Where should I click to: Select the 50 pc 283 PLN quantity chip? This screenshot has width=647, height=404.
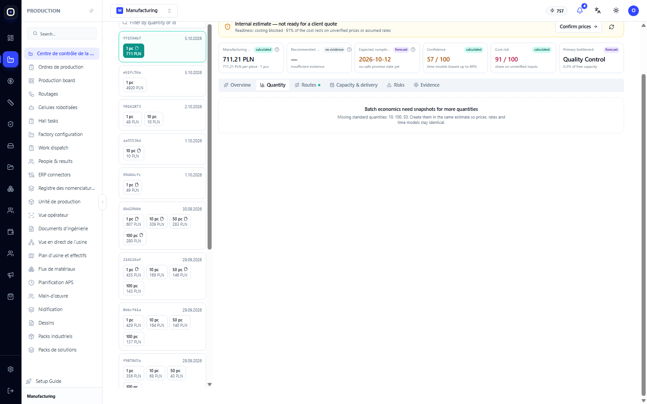click(x=180, y=222)
